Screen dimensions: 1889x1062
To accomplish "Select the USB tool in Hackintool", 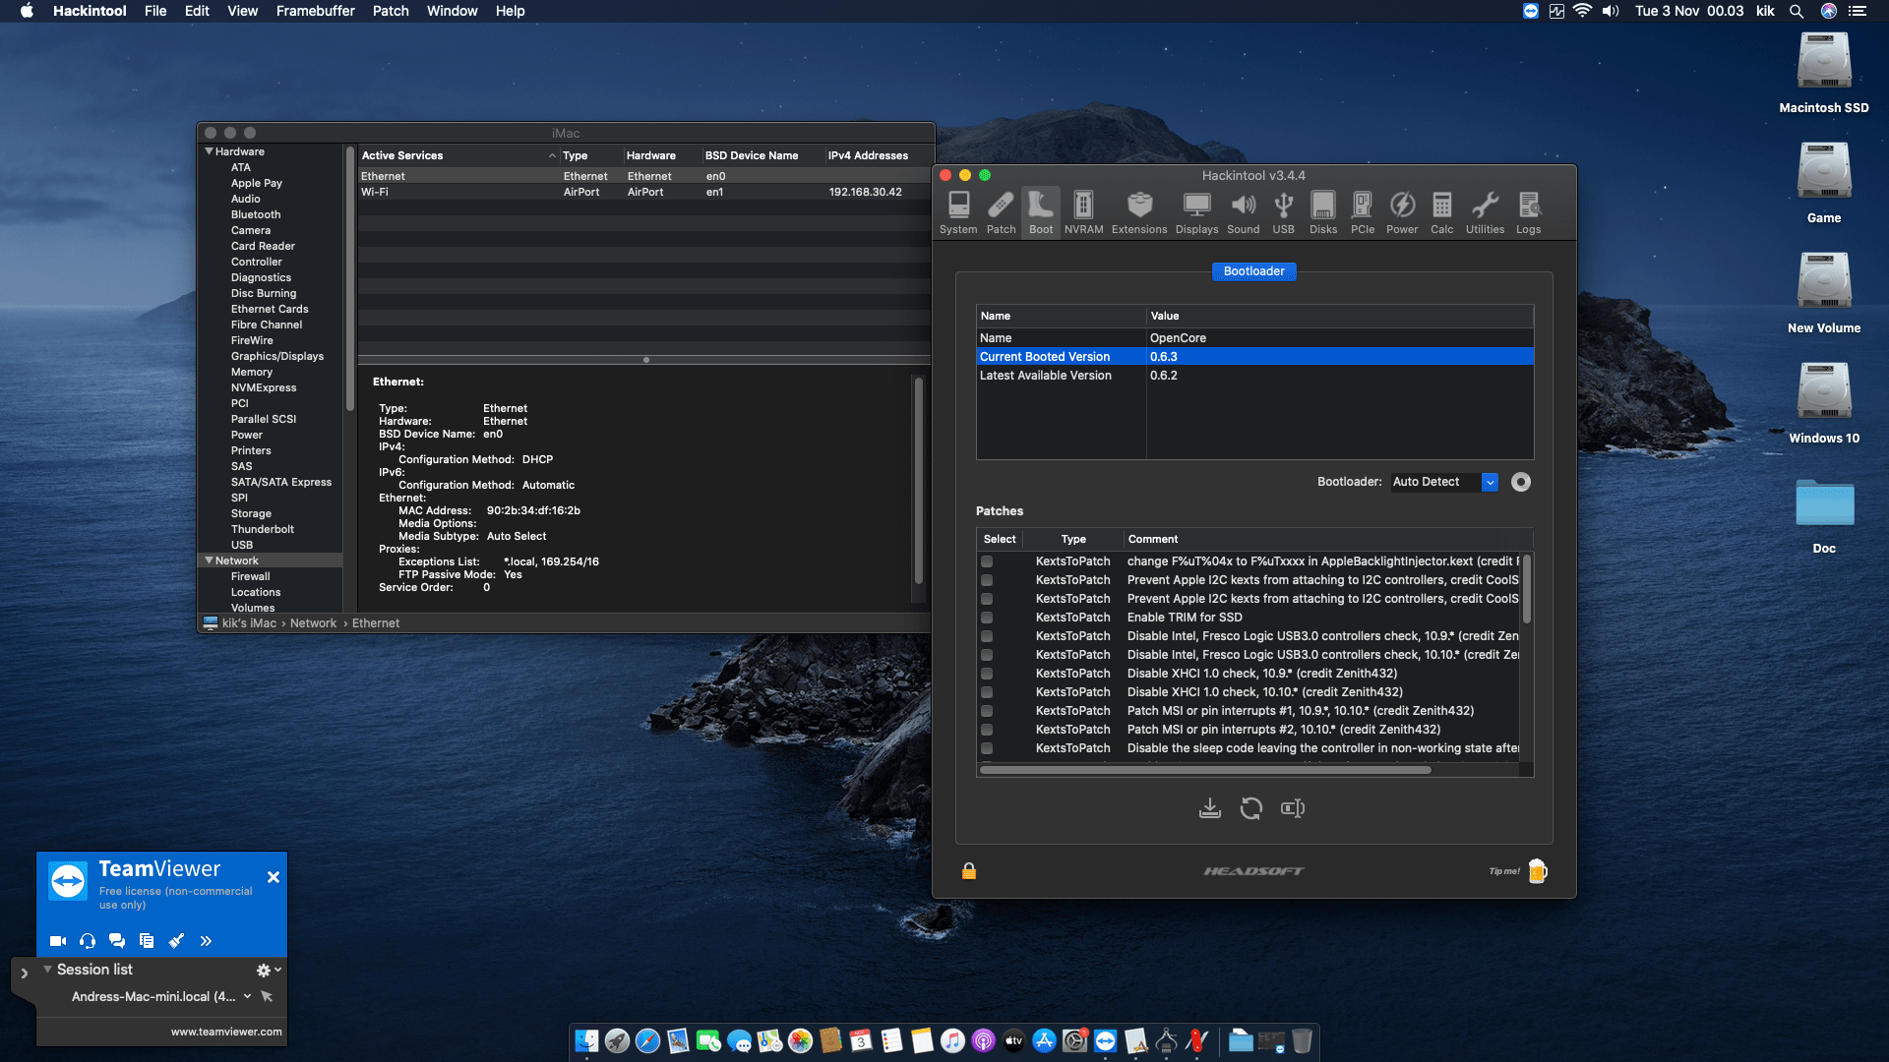I will pos(1283,212).
